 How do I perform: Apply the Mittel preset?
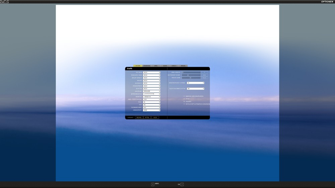(147, 117)
